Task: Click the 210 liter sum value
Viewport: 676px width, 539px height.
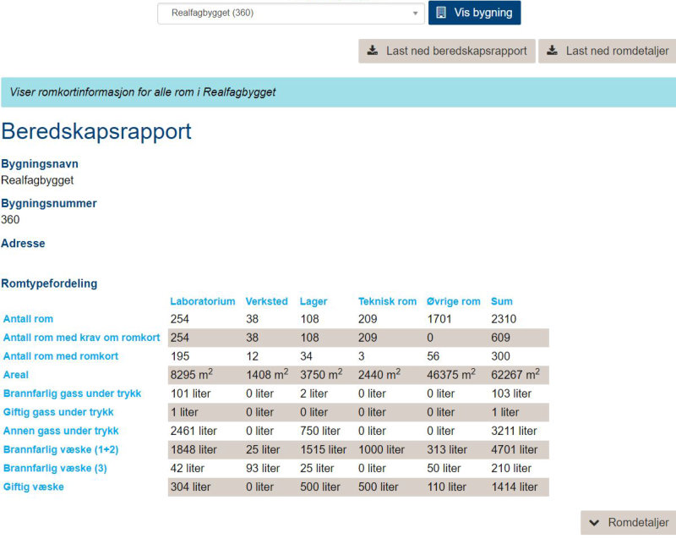Action: coord(511,468)
